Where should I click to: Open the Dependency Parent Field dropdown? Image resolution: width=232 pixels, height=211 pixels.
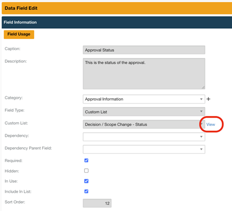(x=144, y=149)
